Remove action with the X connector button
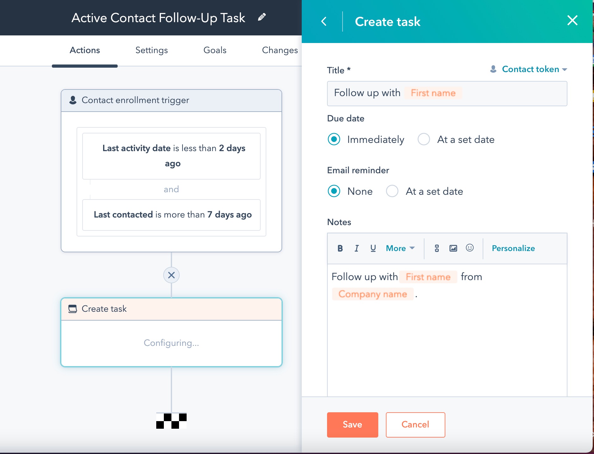The width and height of the screenshot is (594, 454). click(x=171, y=275)
